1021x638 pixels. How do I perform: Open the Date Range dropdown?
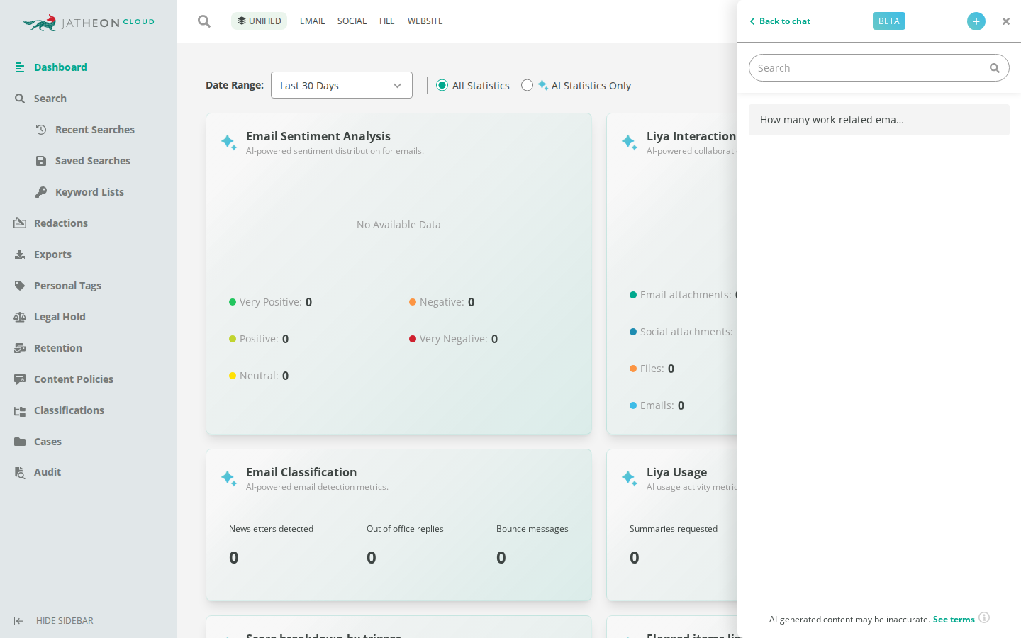[x=342, y=85]
